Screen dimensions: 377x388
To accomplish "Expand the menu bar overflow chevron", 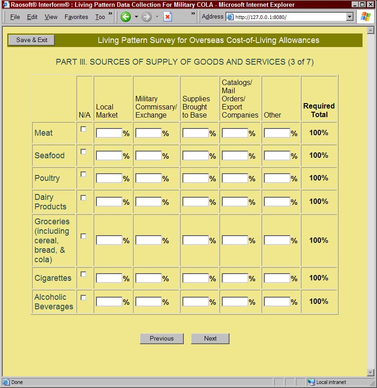I will tap(110, 14).
